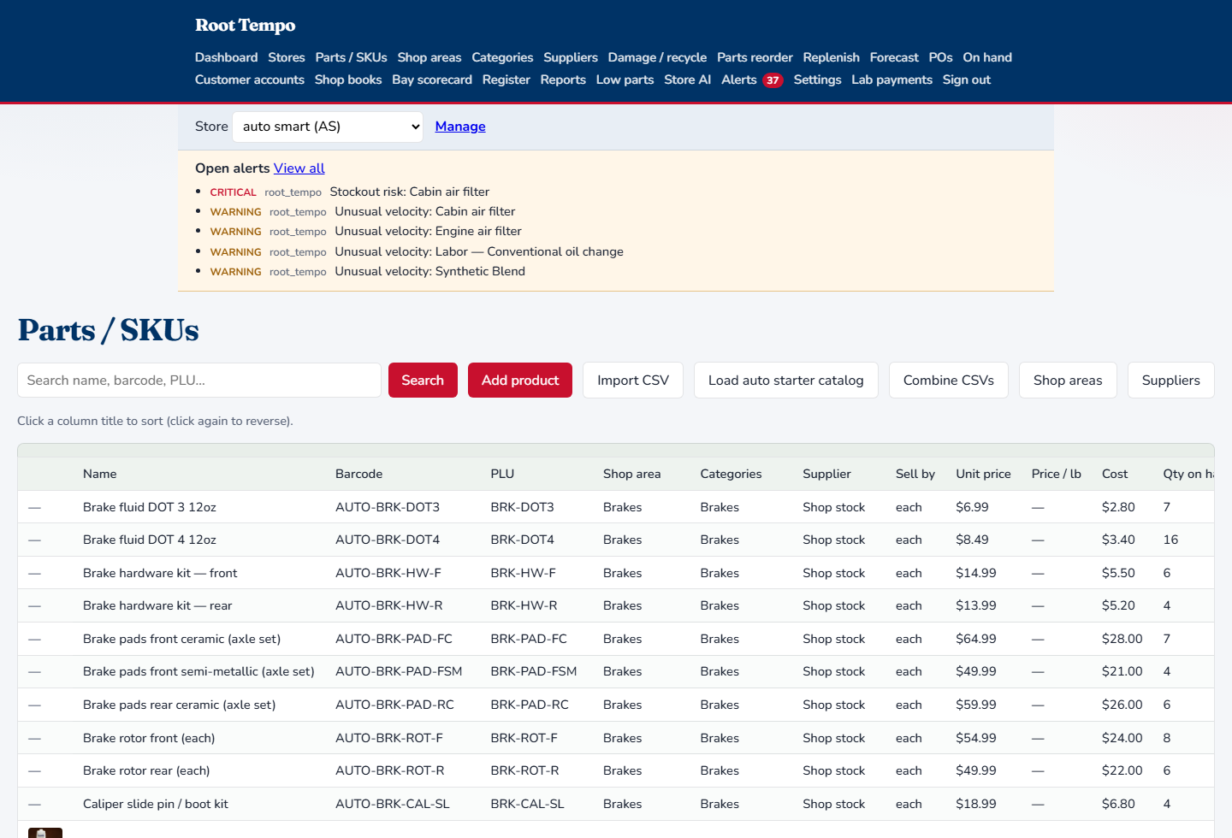Open Damage / recycle menu item
The image size is (1232, 838).
(x=657, y=57)
